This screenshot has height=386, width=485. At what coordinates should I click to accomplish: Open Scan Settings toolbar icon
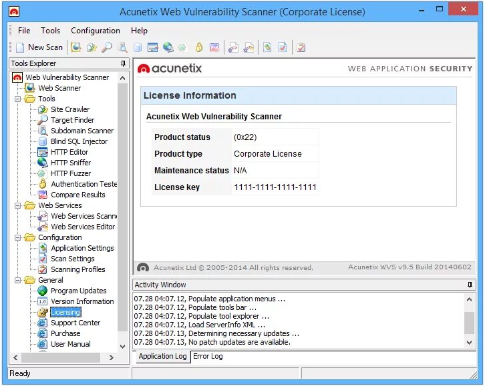point(283,47)
